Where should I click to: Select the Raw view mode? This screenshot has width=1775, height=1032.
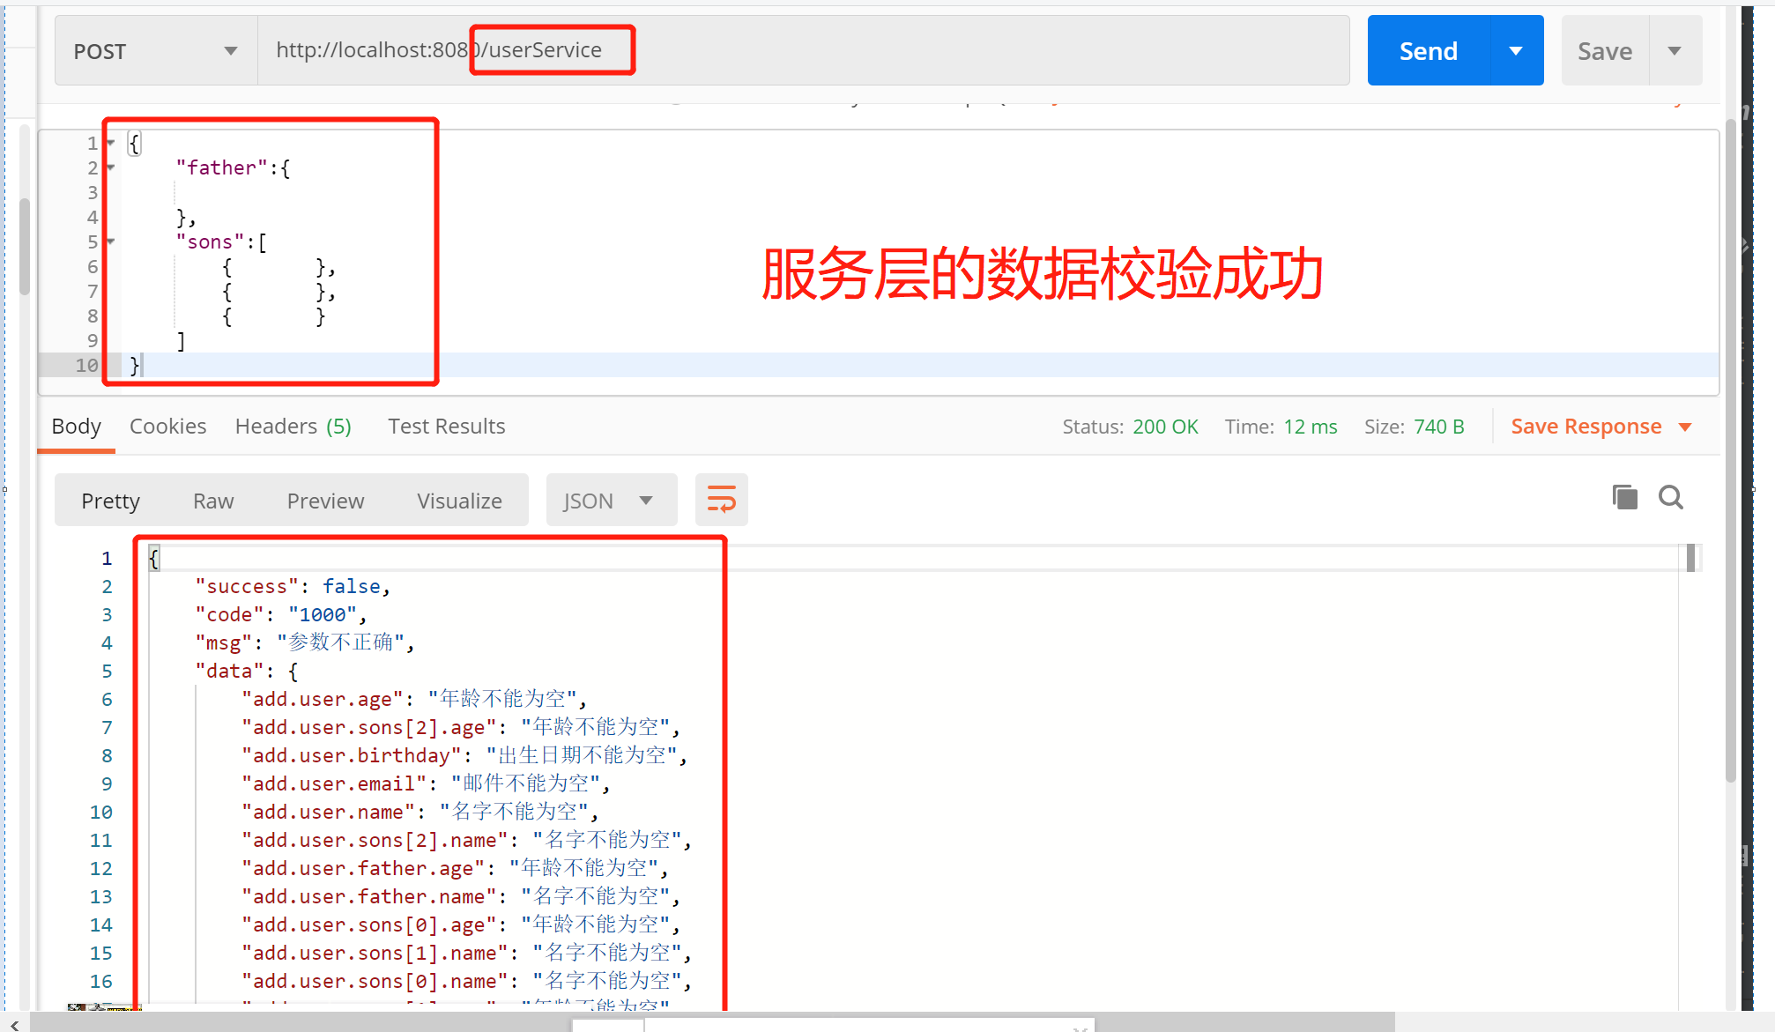coord(213,501)
